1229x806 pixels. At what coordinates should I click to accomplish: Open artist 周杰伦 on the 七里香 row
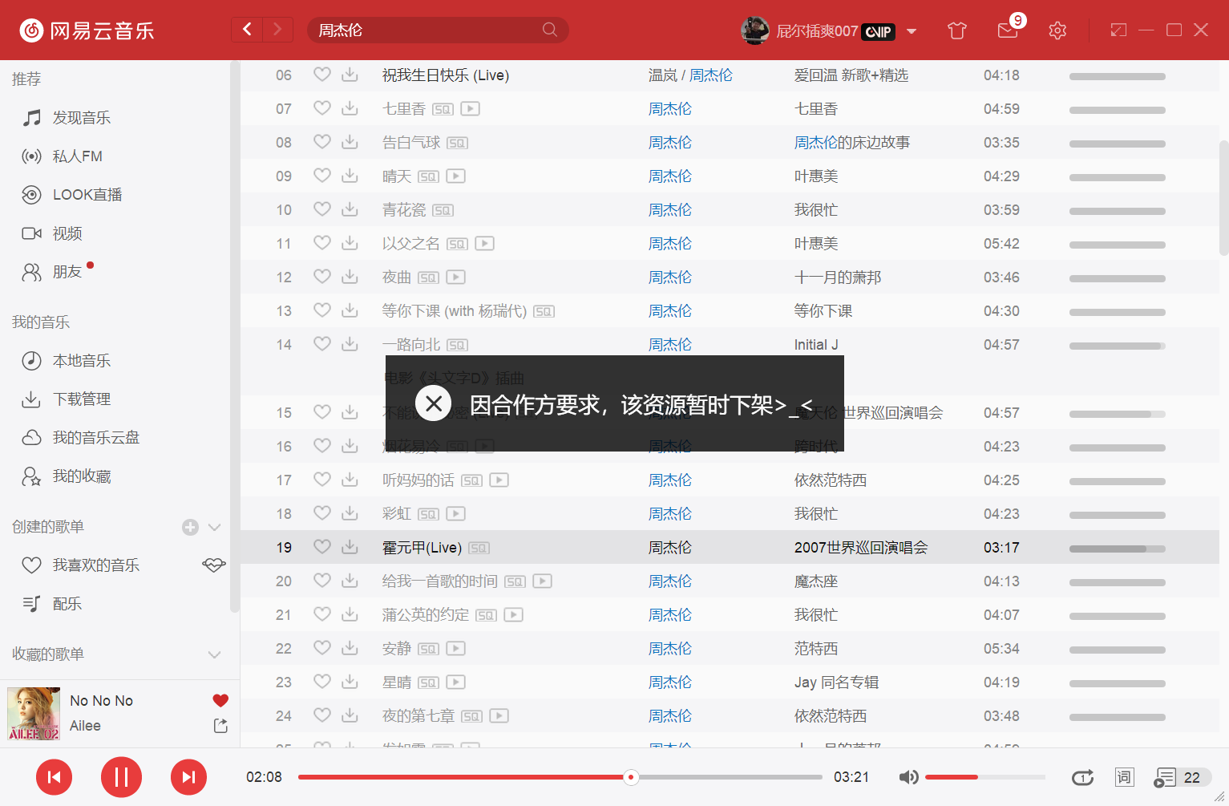pyautogui.click(x=670, y=108)
